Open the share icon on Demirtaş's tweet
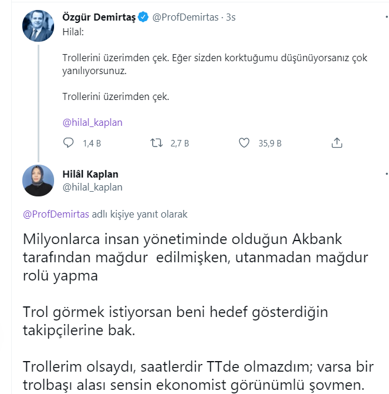This screenshot has width=389, height=394. [337, 142]
